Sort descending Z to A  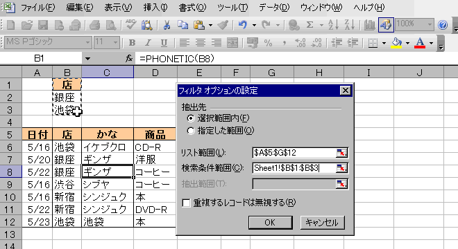[x=349, y=26]
